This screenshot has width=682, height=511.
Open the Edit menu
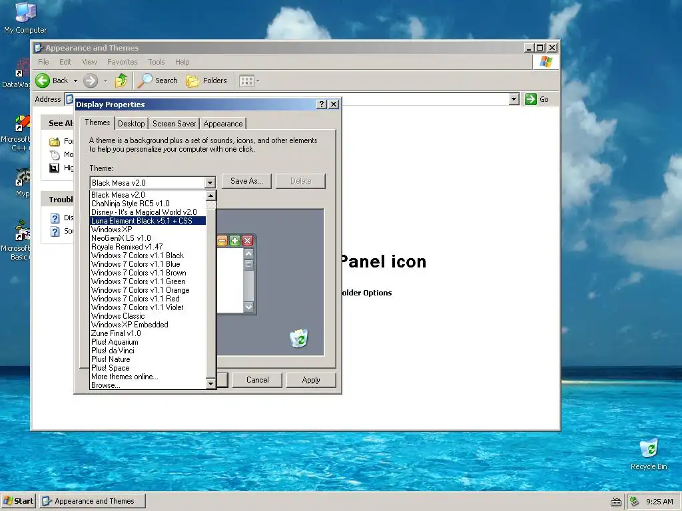[x=65, y=62]
